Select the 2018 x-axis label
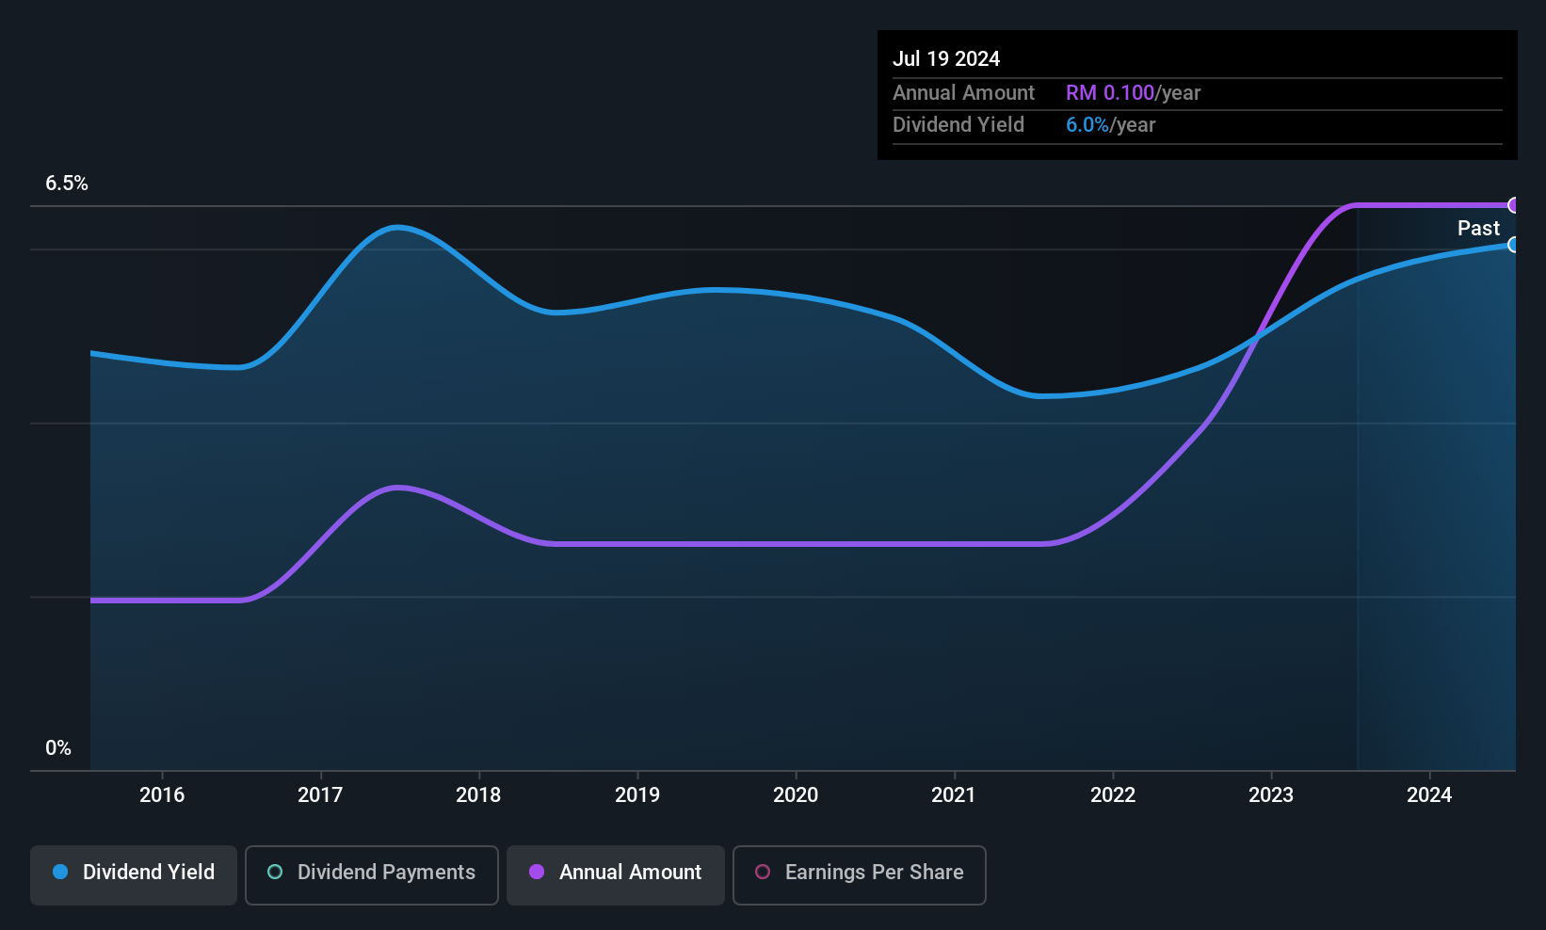Viewport: 1546px width, 930px height. point(478,795)
